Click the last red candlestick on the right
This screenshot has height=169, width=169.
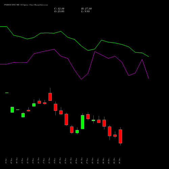[x=120, y=136]
